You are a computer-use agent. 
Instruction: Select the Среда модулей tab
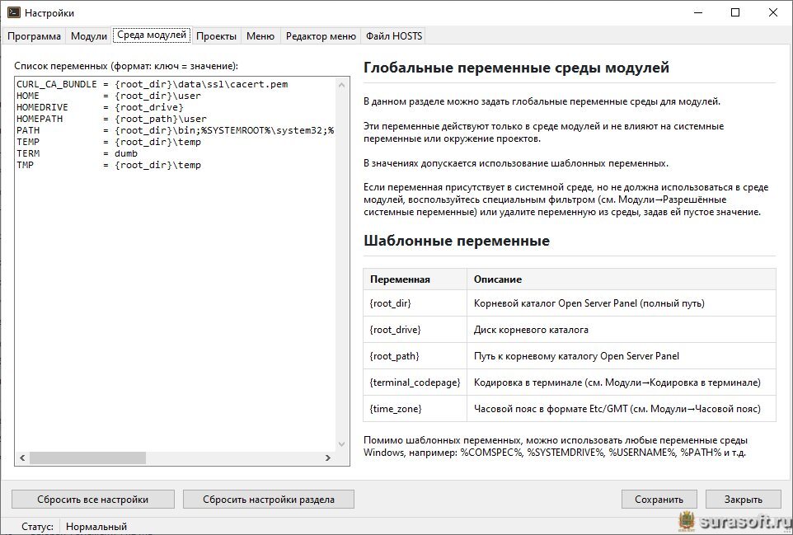152,35
